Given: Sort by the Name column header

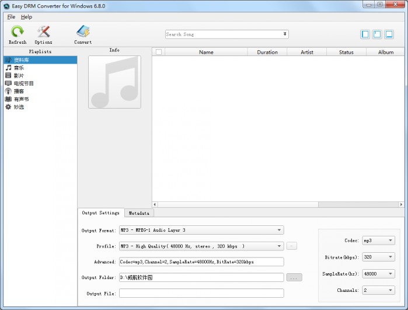Looking at the screenshot, I should [206, 52].
